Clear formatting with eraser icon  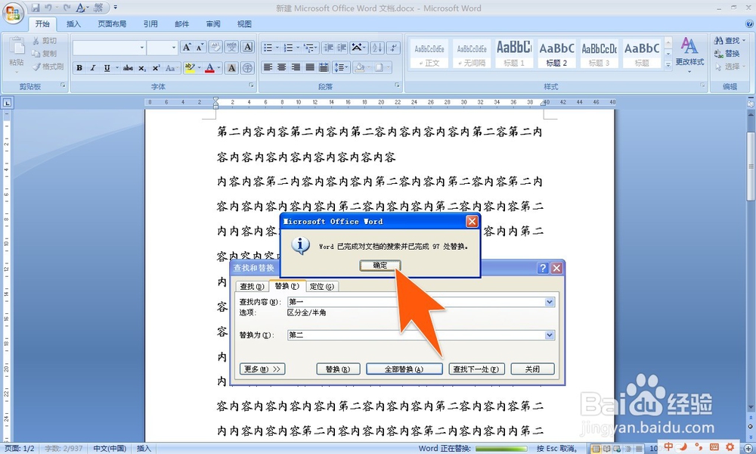[x=215, y=47]
